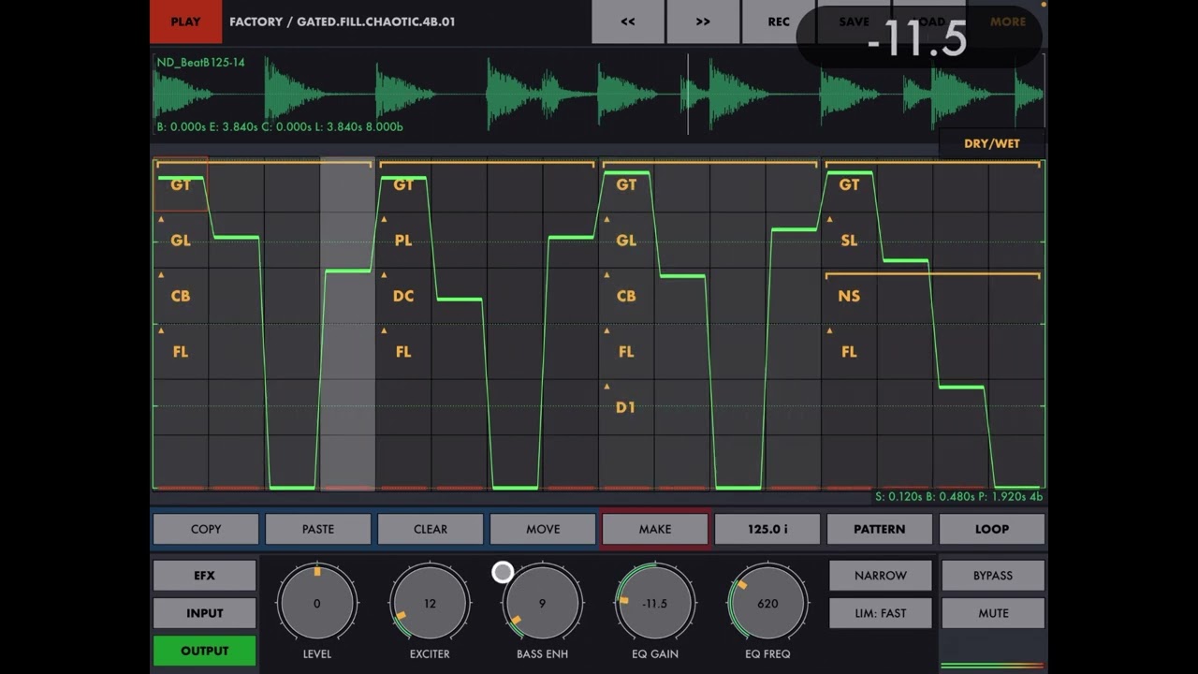Select GL block in third beat column
Viewport: 1198px width, 674px height.
click(x=626, y=241)
